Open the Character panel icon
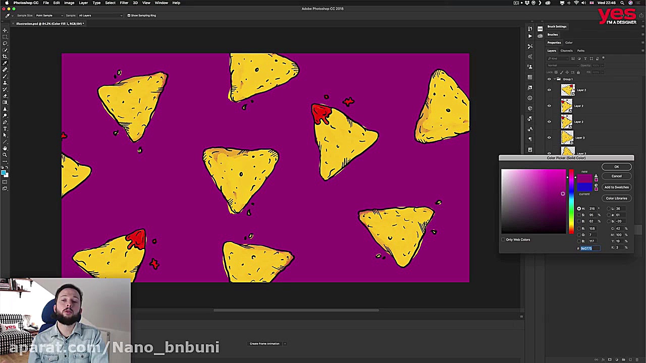646x363 pixels. (x=530, y=129)
